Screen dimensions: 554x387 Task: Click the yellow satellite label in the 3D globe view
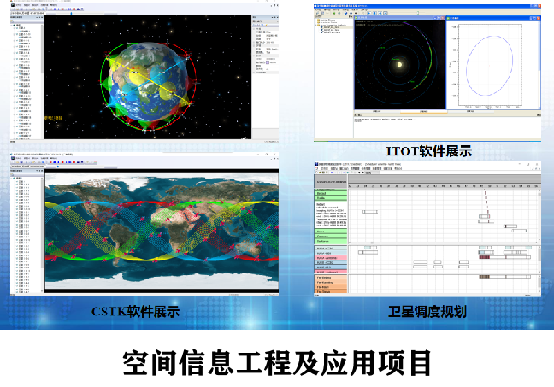[x=54, y=117]
